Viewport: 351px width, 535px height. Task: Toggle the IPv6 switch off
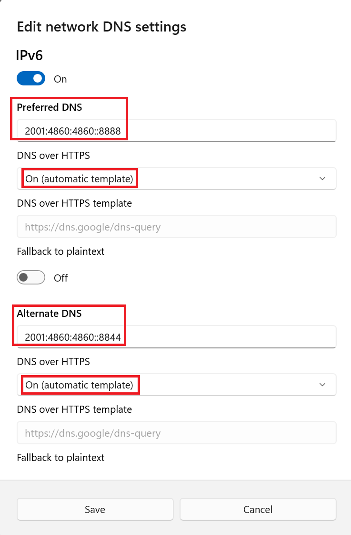tap(31, 79)
